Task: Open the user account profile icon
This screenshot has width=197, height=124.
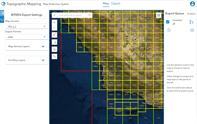Action: coord(192,4)
